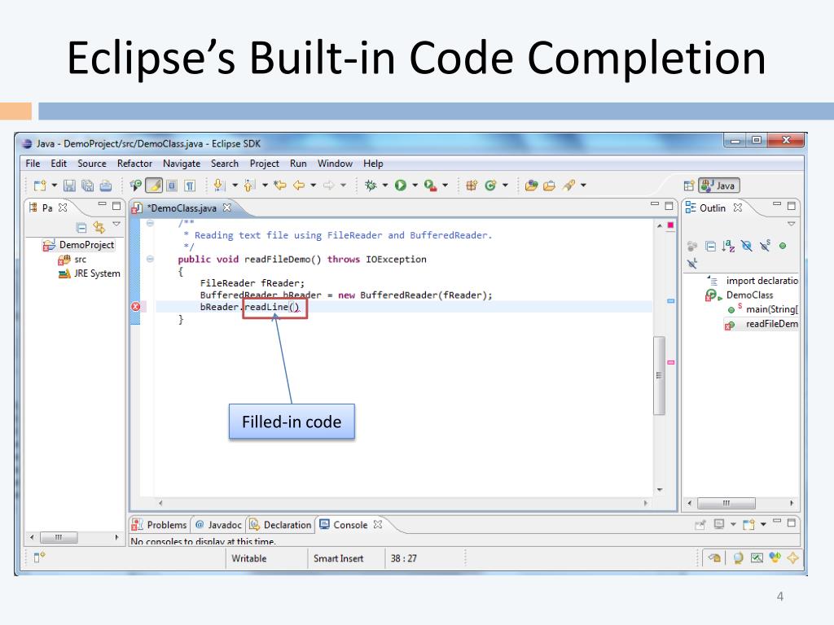This screenshot has width=834, height=625.
Task: Click the green Run button
Action: tap(401, 185)
